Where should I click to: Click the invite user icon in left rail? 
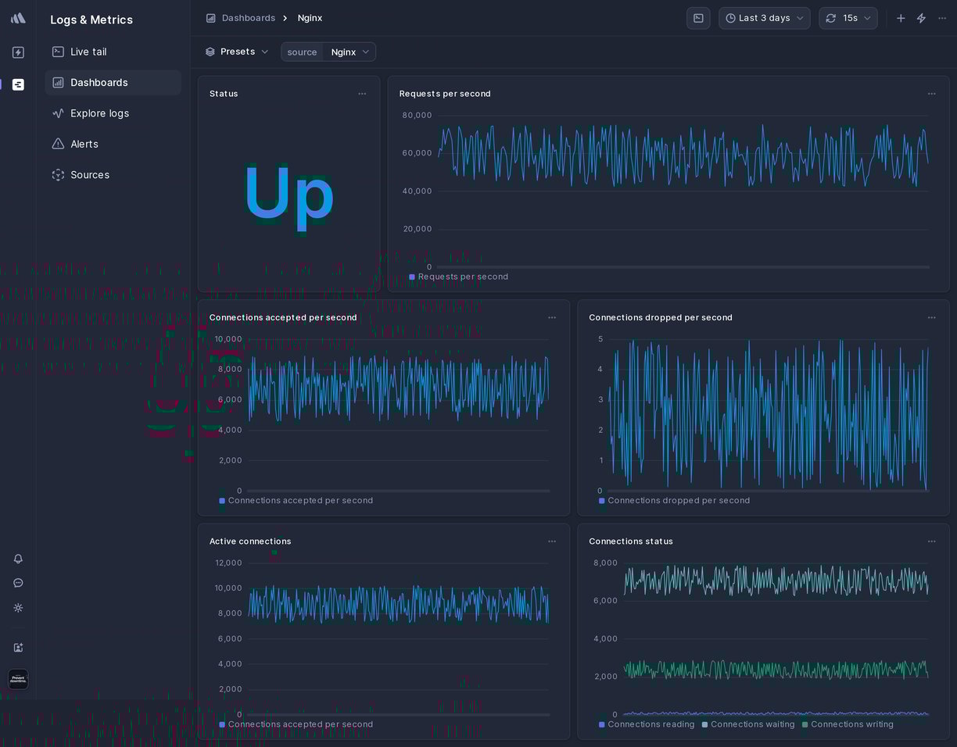tap(17, 648)
